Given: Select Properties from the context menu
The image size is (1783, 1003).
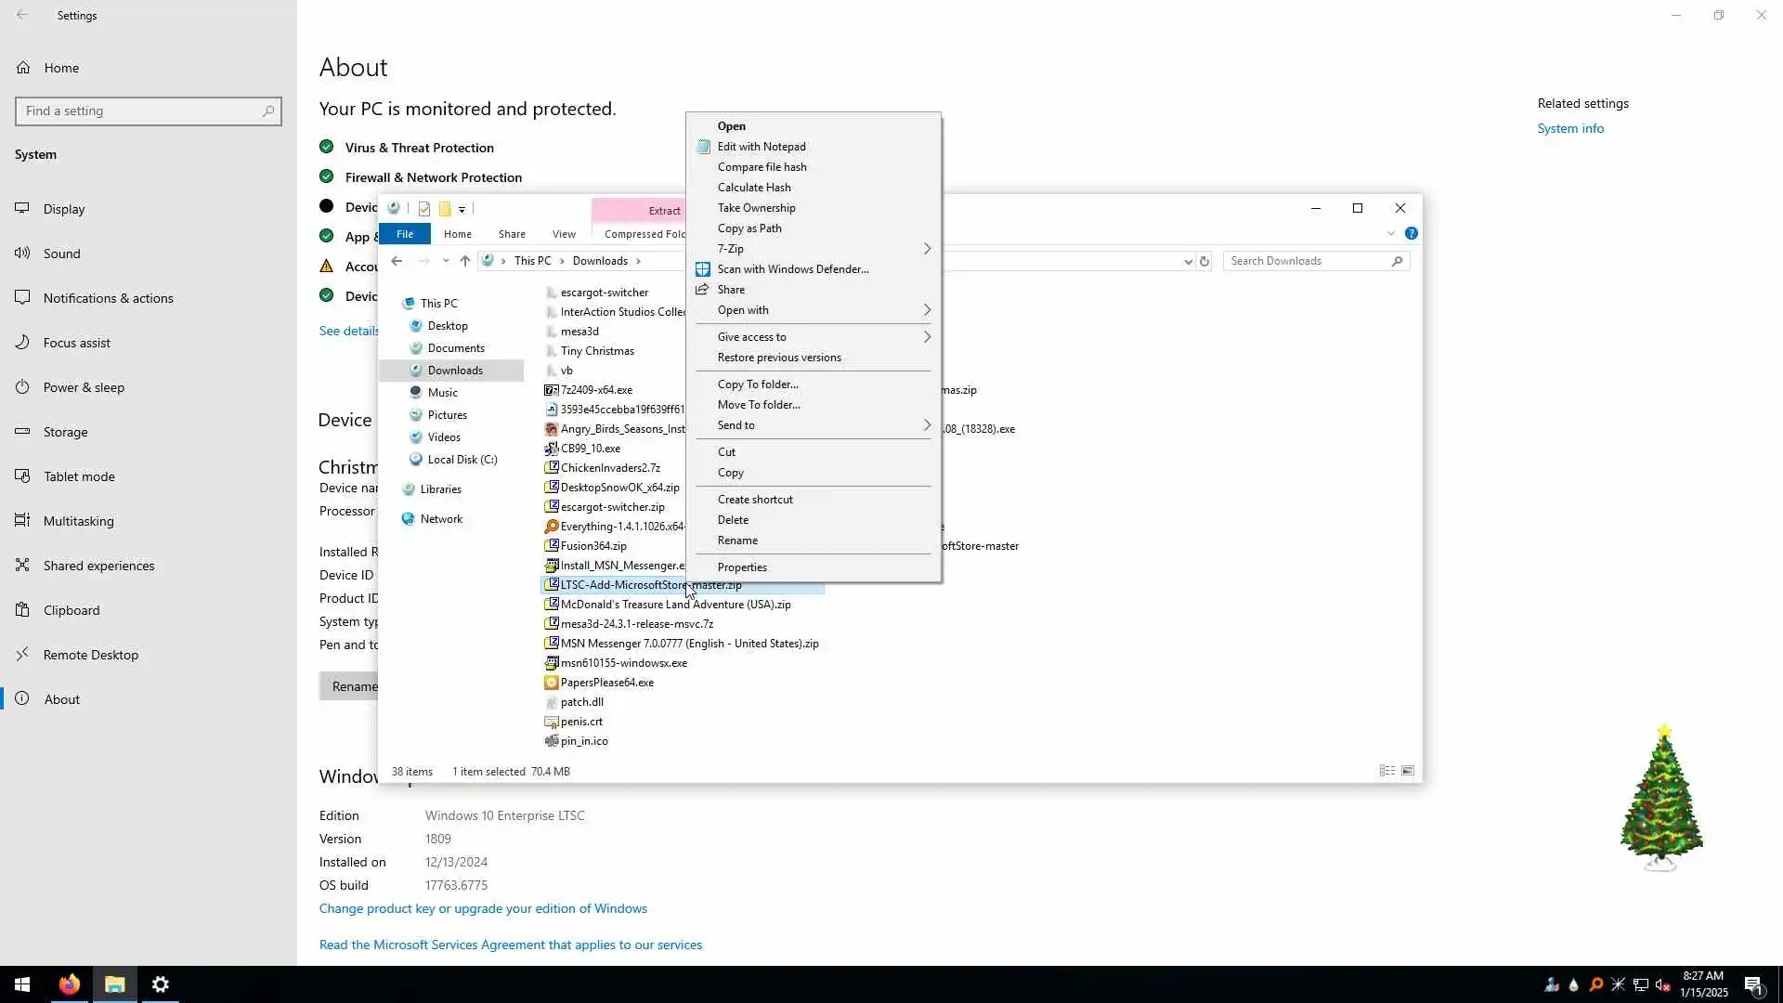Looking at the screenshot, I should [741, 567].
